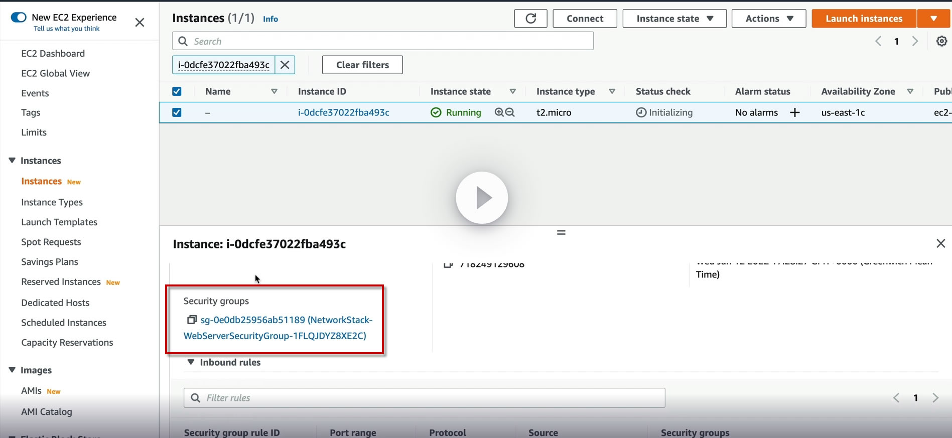Click the Initializing status check cell
Viewport: 952px width, 438px height.
coord(664,112)
